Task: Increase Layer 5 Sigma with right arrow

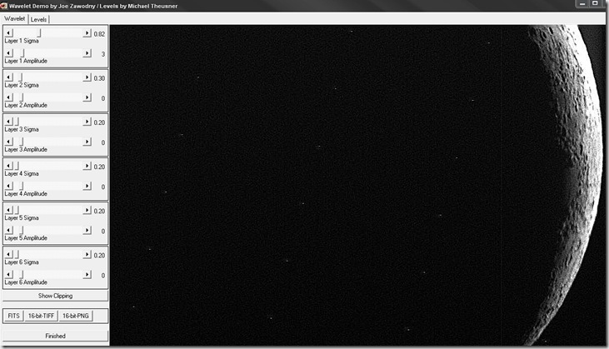Action: click(x=87, y=210)
